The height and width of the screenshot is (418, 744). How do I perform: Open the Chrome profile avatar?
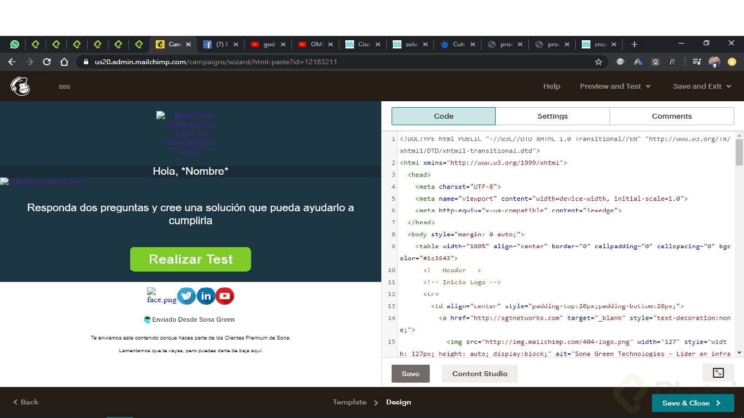(714, 62)
